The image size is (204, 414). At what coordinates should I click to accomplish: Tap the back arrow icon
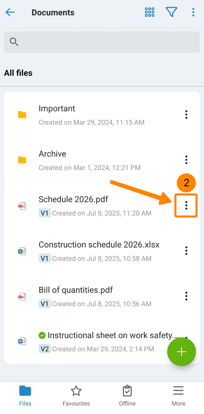(10, 13)
